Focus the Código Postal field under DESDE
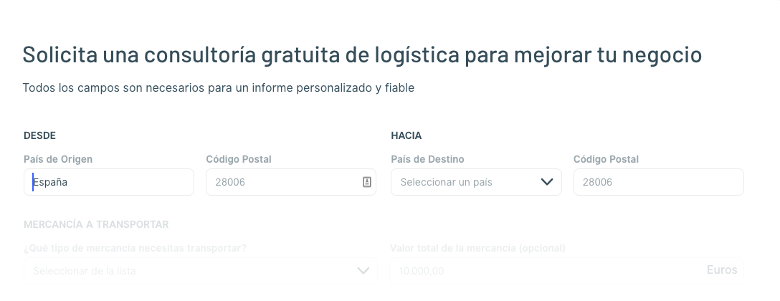780x301 pixels. pos(291,182)
